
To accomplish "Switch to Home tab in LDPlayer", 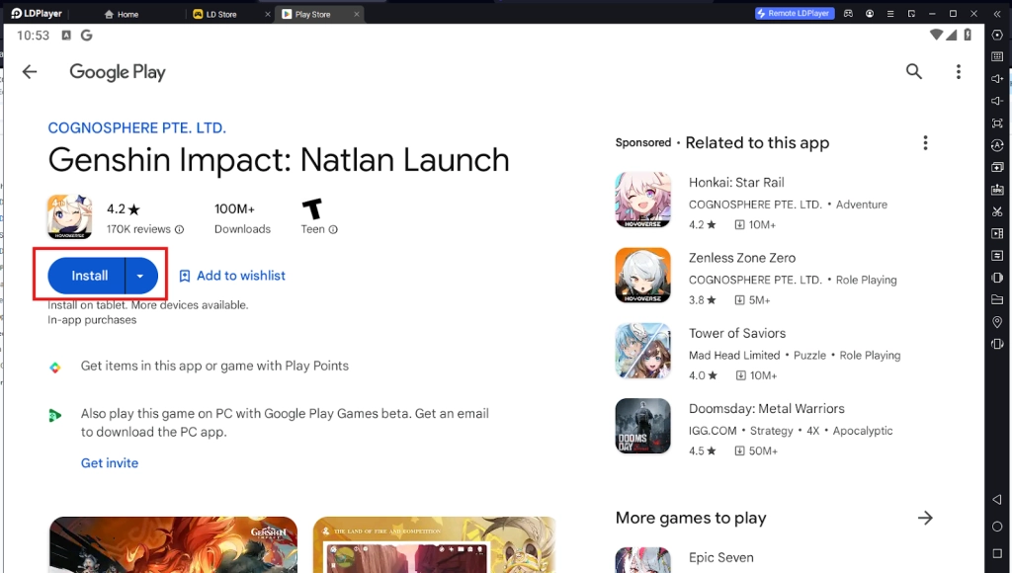I will coord(122,14).
